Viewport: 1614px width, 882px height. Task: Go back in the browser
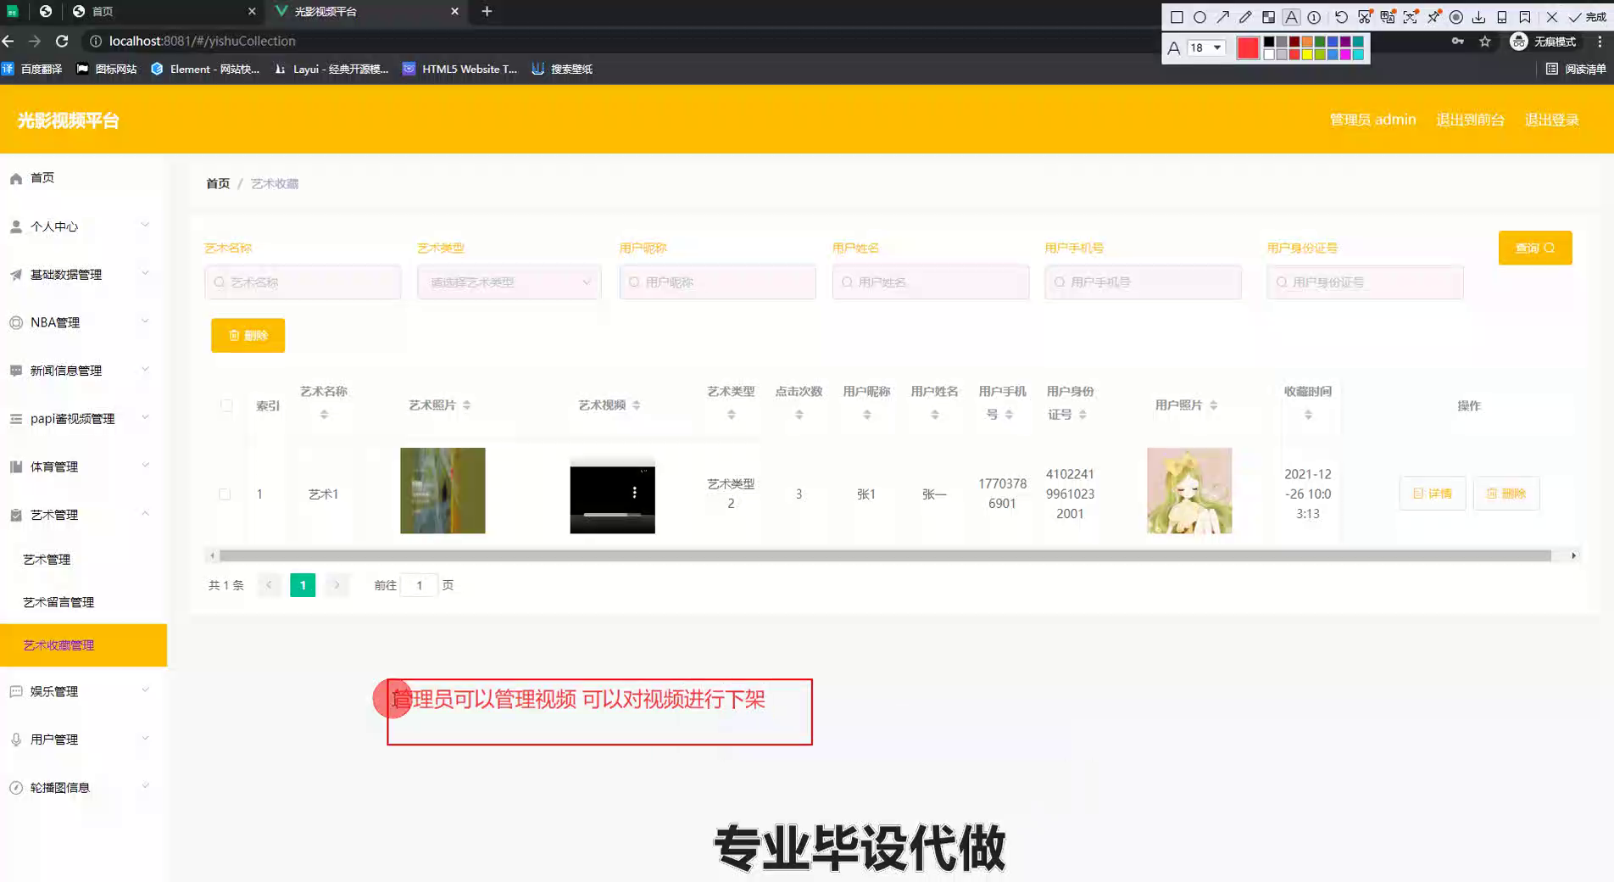click(8, 41)
